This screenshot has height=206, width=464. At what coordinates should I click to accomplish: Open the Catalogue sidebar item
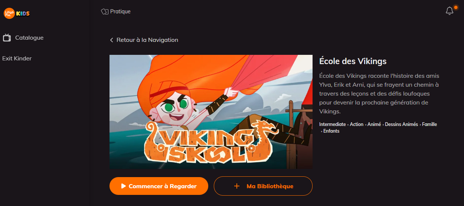coord(23,37)
